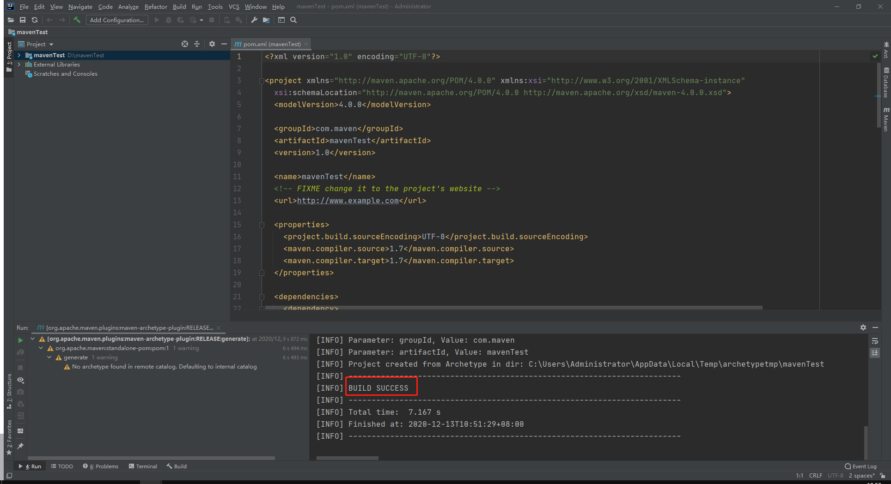This screenshot has width=891, height=484.
Task: Click the Project Structure folder icon in toolbar
Action: [266, 20]
